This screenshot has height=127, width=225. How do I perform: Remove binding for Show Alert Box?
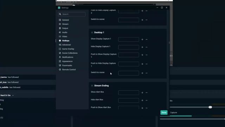click(x=147, y=92)
